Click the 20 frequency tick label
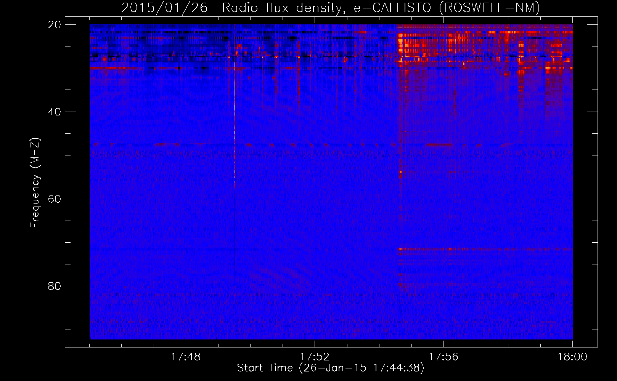Screen dimensions: 617x381 click(x=54, y=25)
